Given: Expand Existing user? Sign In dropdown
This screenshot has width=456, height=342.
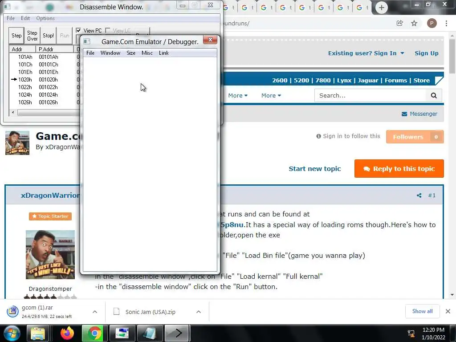Looking at the screenshot, I should pyautogui.click(x=366, y=53).
